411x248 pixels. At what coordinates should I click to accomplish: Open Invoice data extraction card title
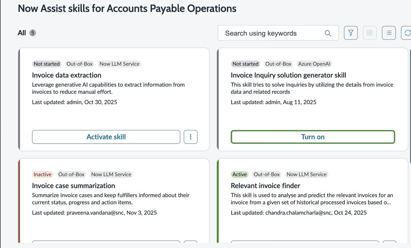pyautogui.click(x=67, y=75)
